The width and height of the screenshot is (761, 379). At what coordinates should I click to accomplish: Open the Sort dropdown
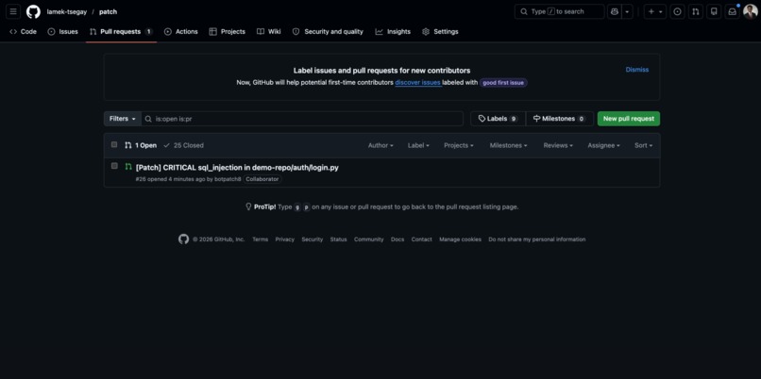click(644, 145)
